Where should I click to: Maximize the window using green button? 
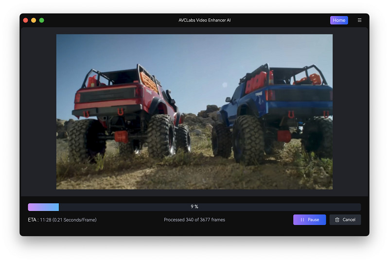[42, 20]
